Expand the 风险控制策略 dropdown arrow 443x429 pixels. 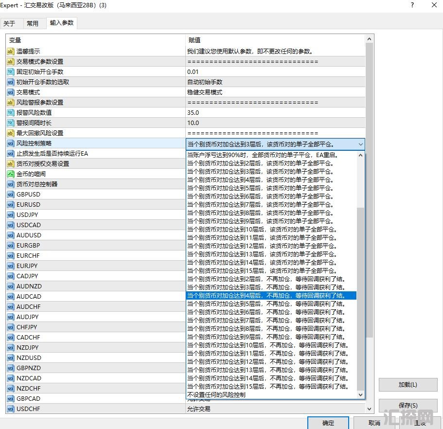[x=360, y=144]
